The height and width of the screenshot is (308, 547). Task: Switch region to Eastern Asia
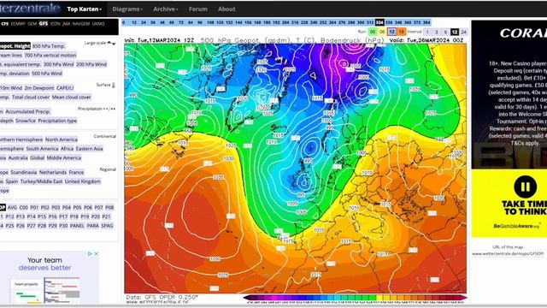click(x=89, y=149)
